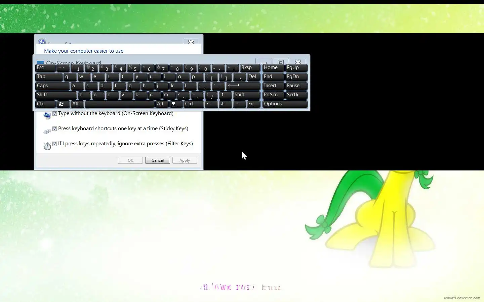Viewport: 484px width, 302px height.
Task: Click the up arrow key
Action: point(226,95)
